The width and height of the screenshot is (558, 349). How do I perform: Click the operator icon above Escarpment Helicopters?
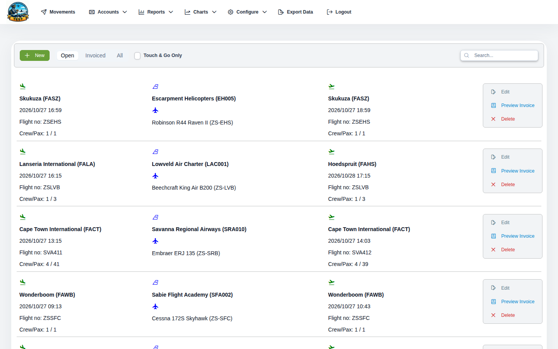pos(155,86)
